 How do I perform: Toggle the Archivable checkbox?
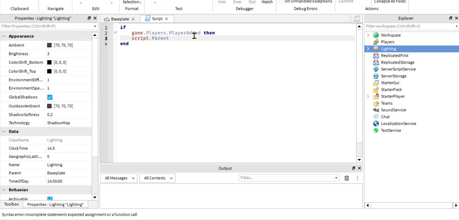click(x=49, y=199)
